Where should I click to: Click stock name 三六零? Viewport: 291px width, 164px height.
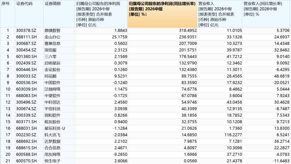[x=50, y=57]
